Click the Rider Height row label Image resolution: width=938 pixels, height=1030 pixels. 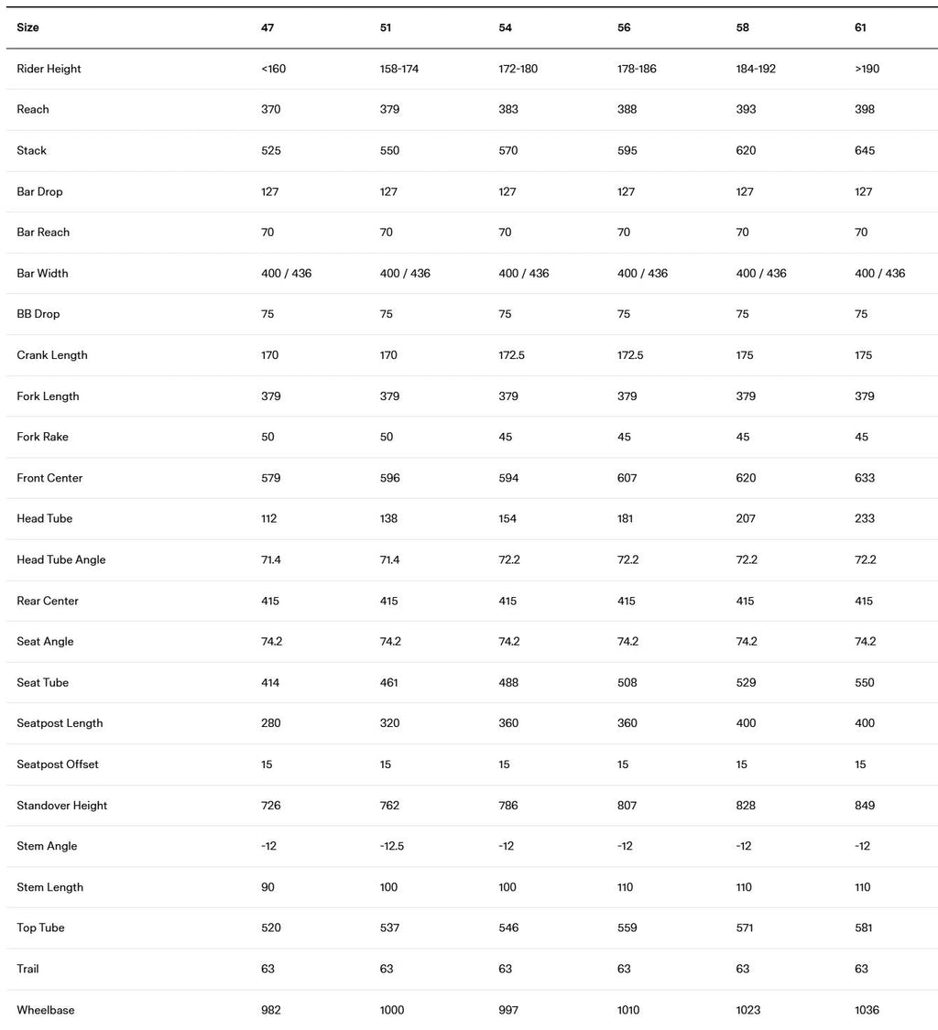click(x=49, y=69)
